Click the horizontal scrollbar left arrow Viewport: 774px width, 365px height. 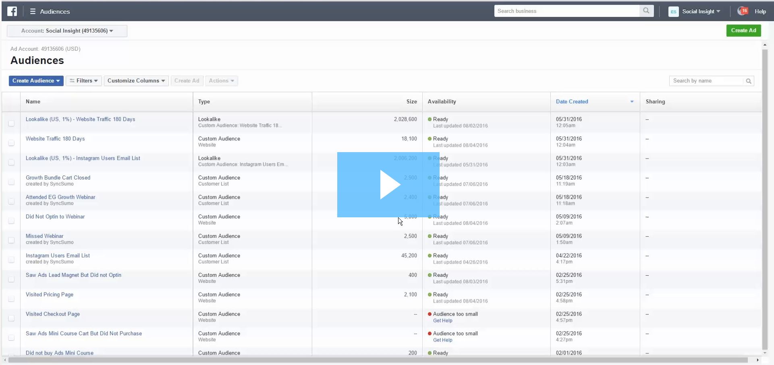[x=5, y=360]
